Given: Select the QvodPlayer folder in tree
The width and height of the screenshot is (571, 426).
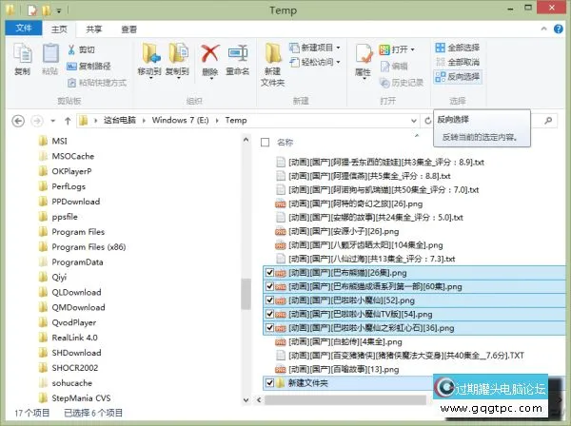Looking at the screenshot, I should [x=74, y=322].
